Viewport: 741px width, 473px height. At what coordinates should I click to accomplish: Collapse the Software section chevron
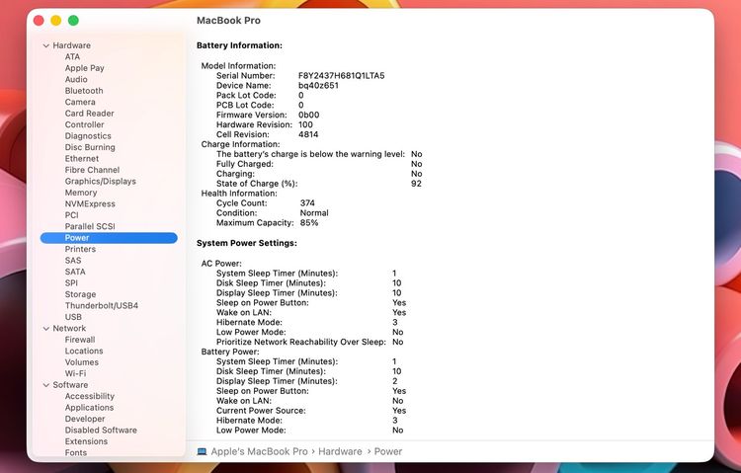[45, 385]
